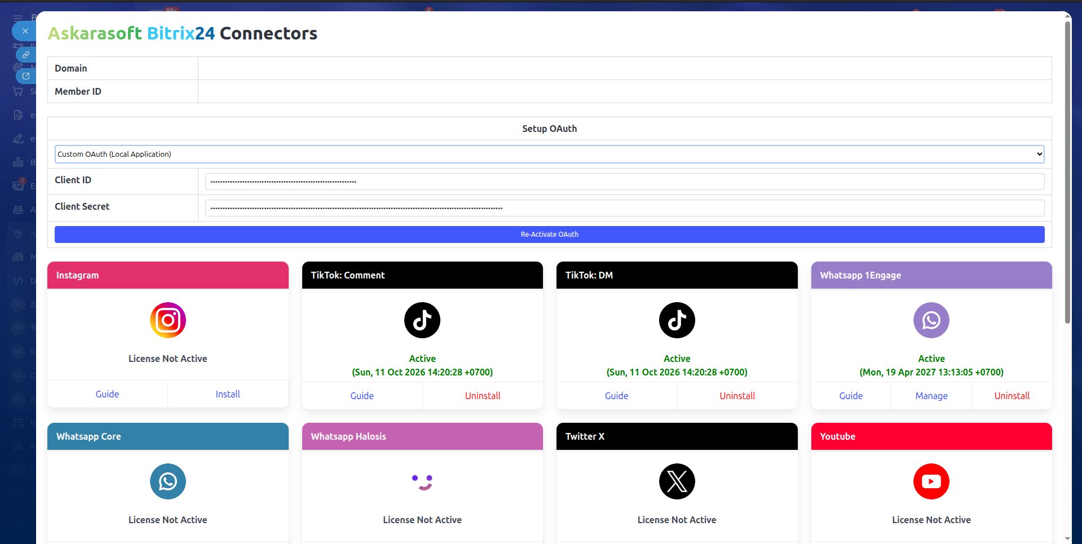Click the Whatsapp Halosis smiley logo
The width and height of the screenshot is (1082, 544).
[422, 481]
